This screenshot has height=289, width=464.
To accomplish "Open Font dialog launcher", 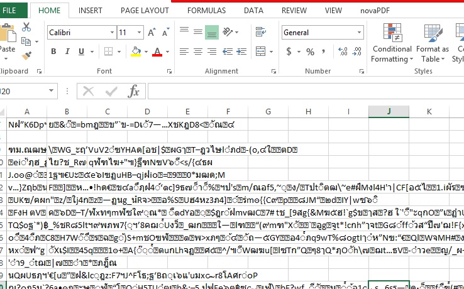I will [x=170, y=71].
